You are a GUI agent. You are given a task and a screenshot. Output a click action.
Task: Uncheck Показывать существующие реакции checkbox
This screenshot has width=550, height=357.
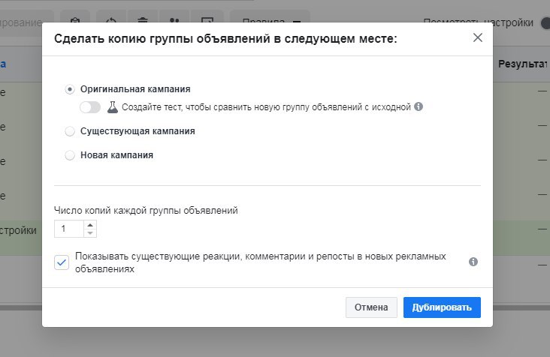62,262
